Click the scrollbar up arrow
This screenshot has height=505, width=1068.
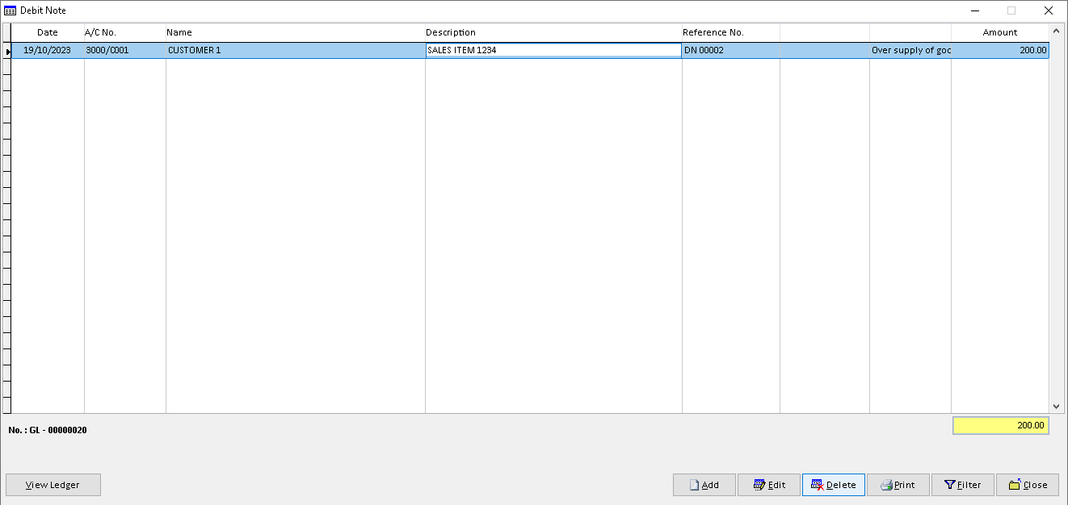pos(1056,31)
